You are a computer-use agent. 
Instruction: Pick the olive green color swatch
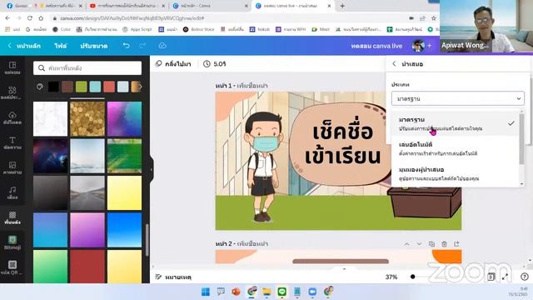[82, 87]
